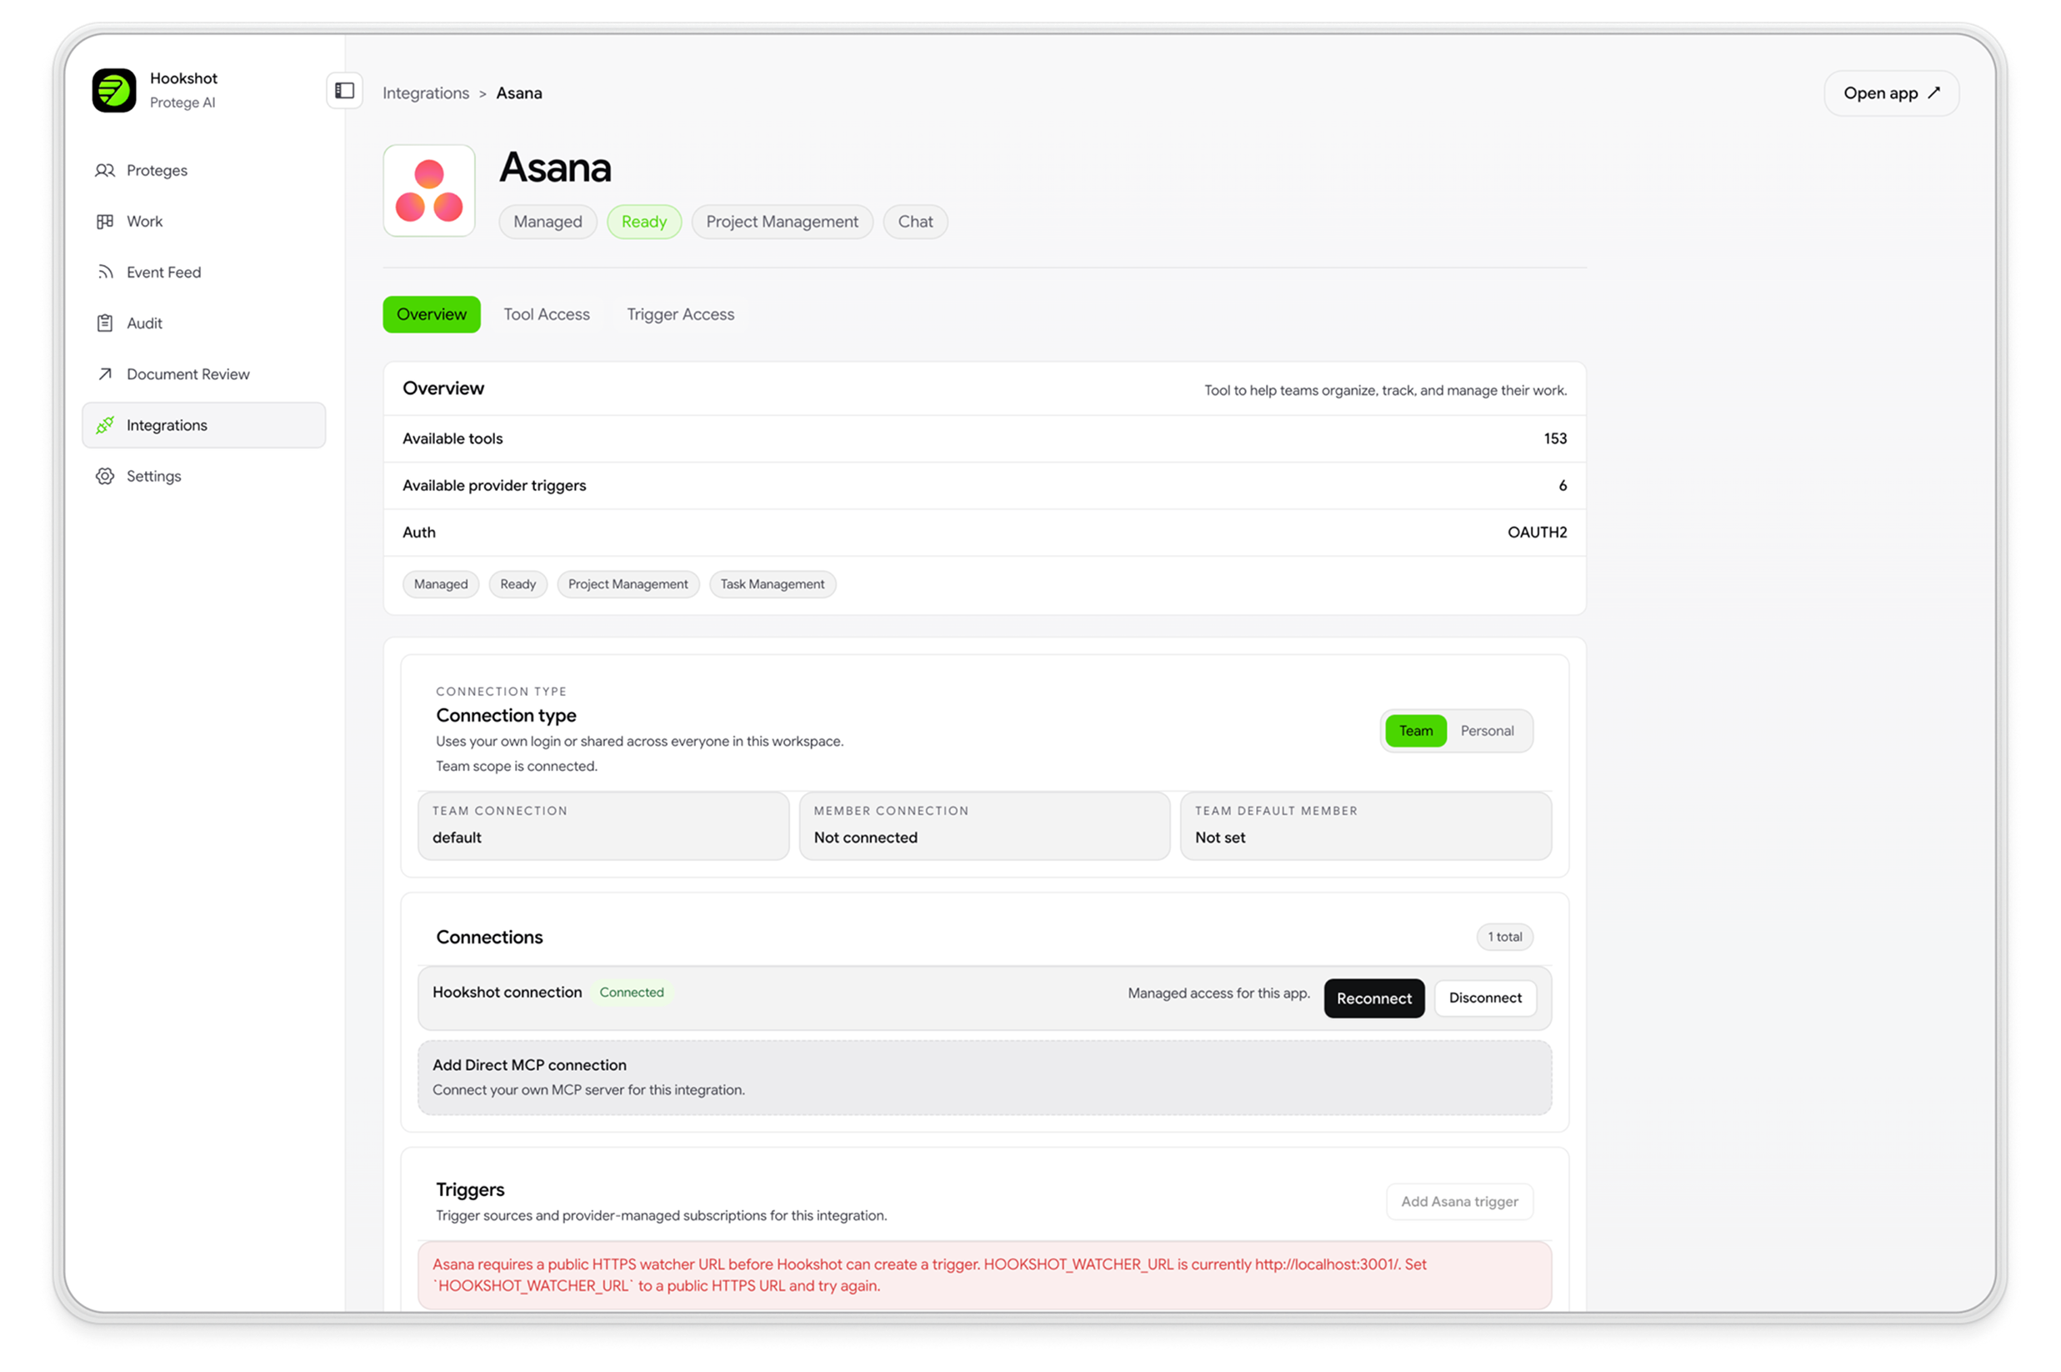
Task: Click the Triggers section heading
Action: [x=470, y=1189]
